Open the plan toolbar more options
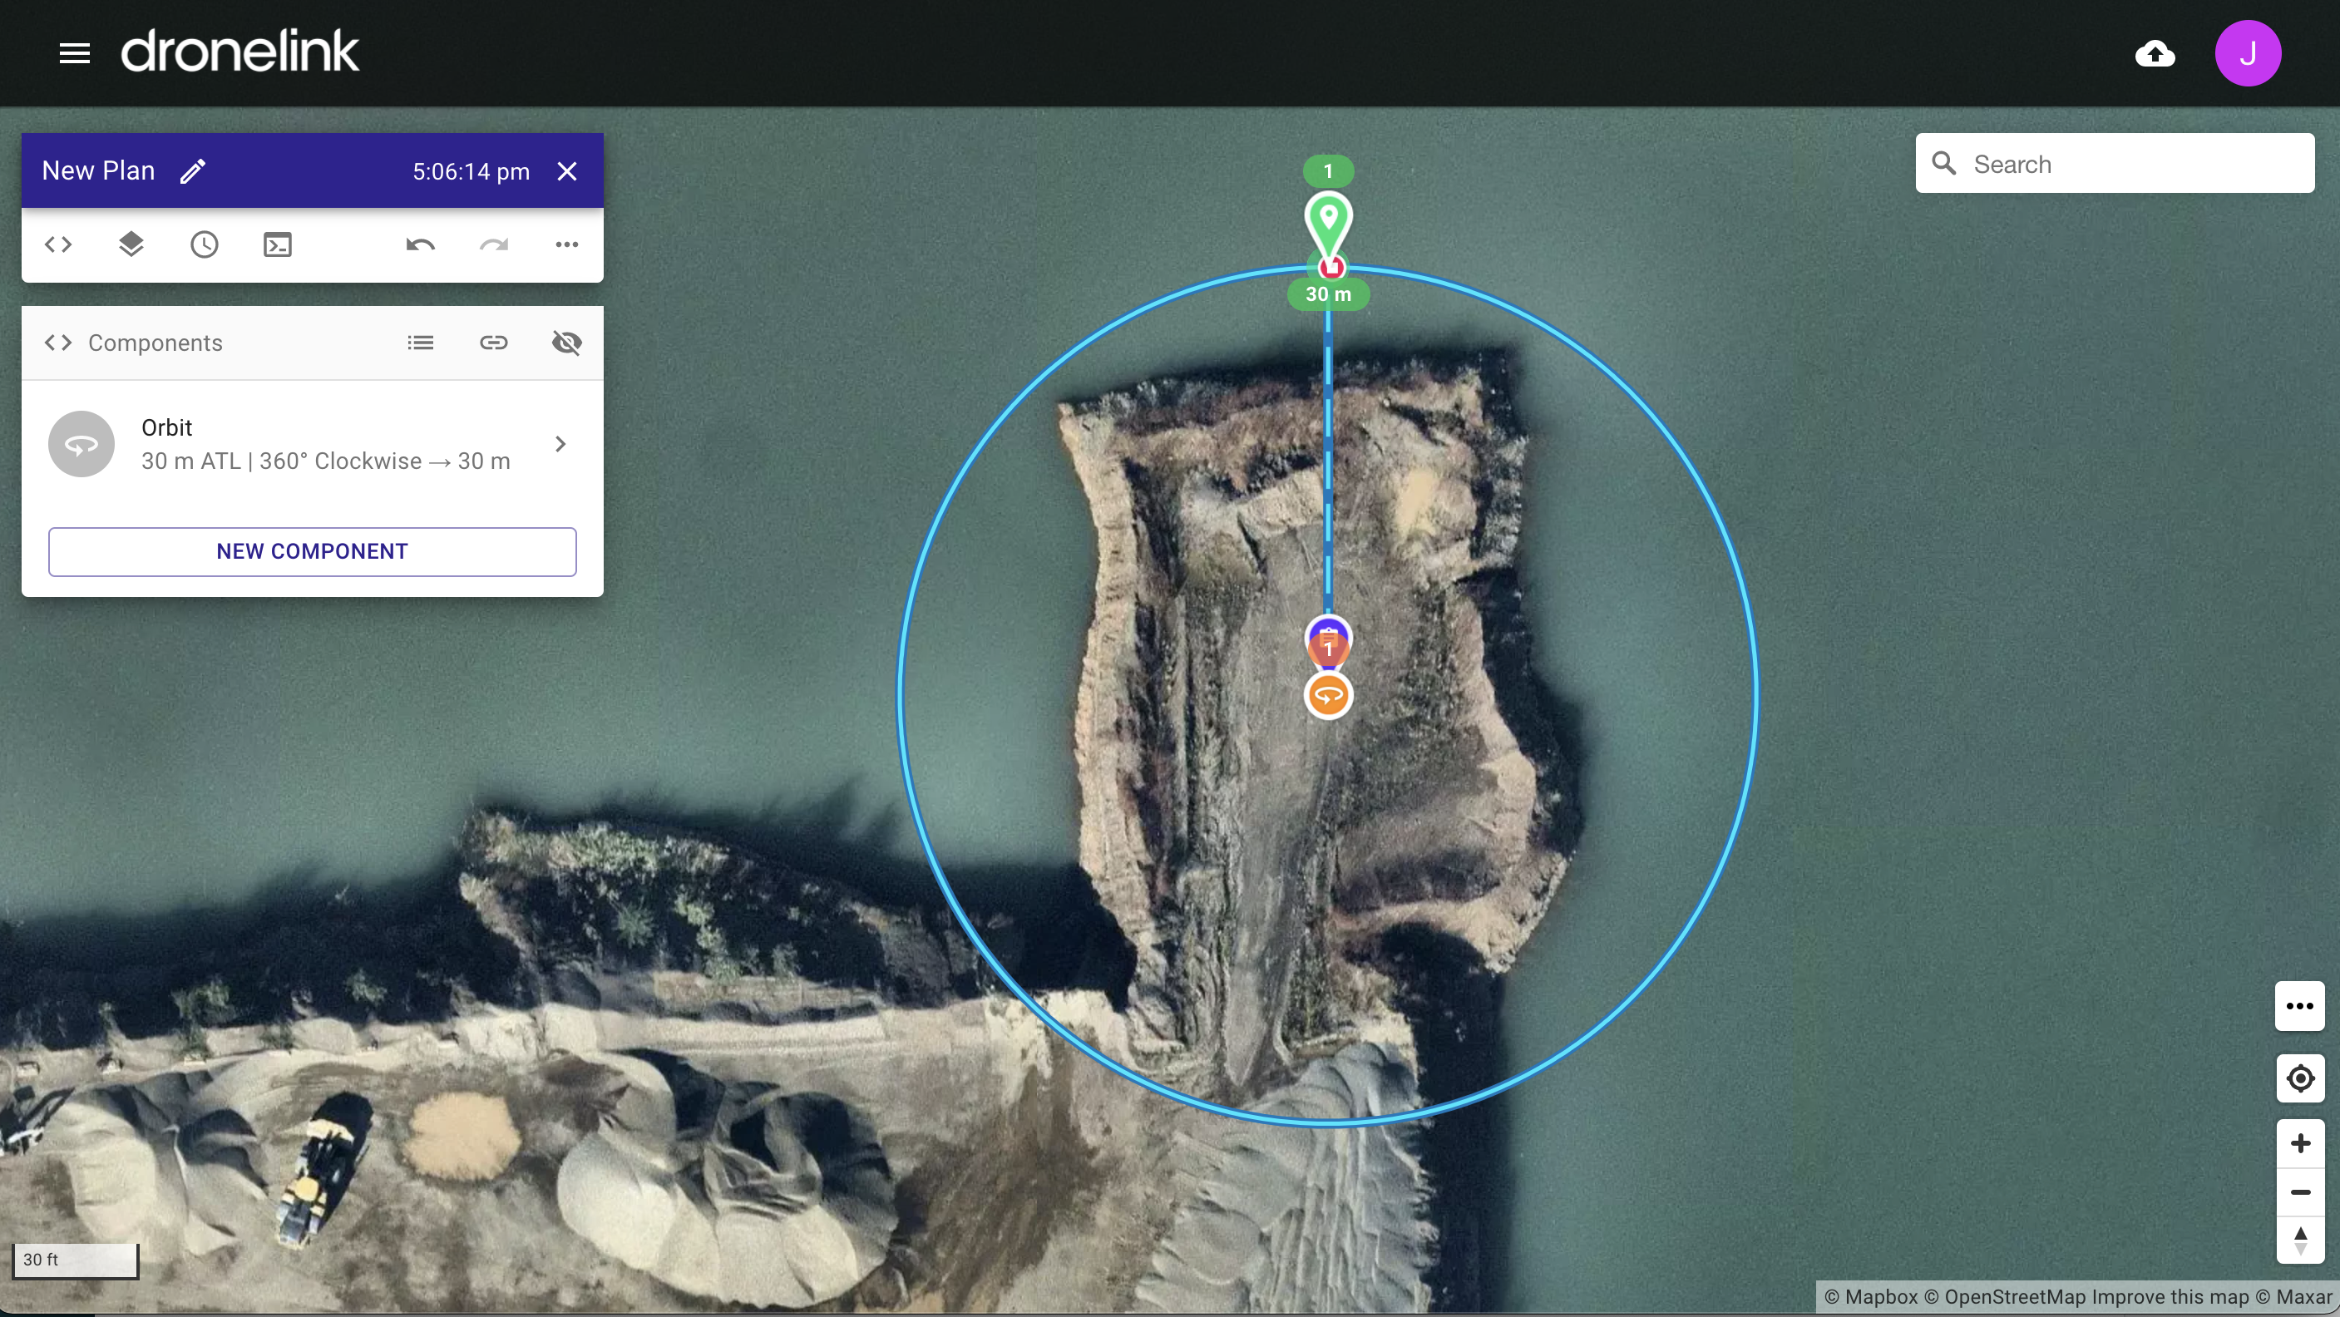This screenshot has width=2340, height=1317. coord(567,244)
